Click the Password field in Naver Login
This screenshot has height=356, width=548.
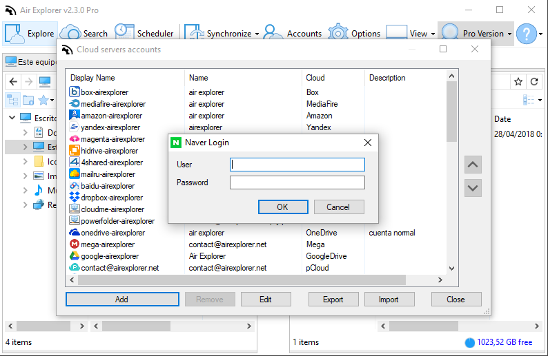[297, 182]
